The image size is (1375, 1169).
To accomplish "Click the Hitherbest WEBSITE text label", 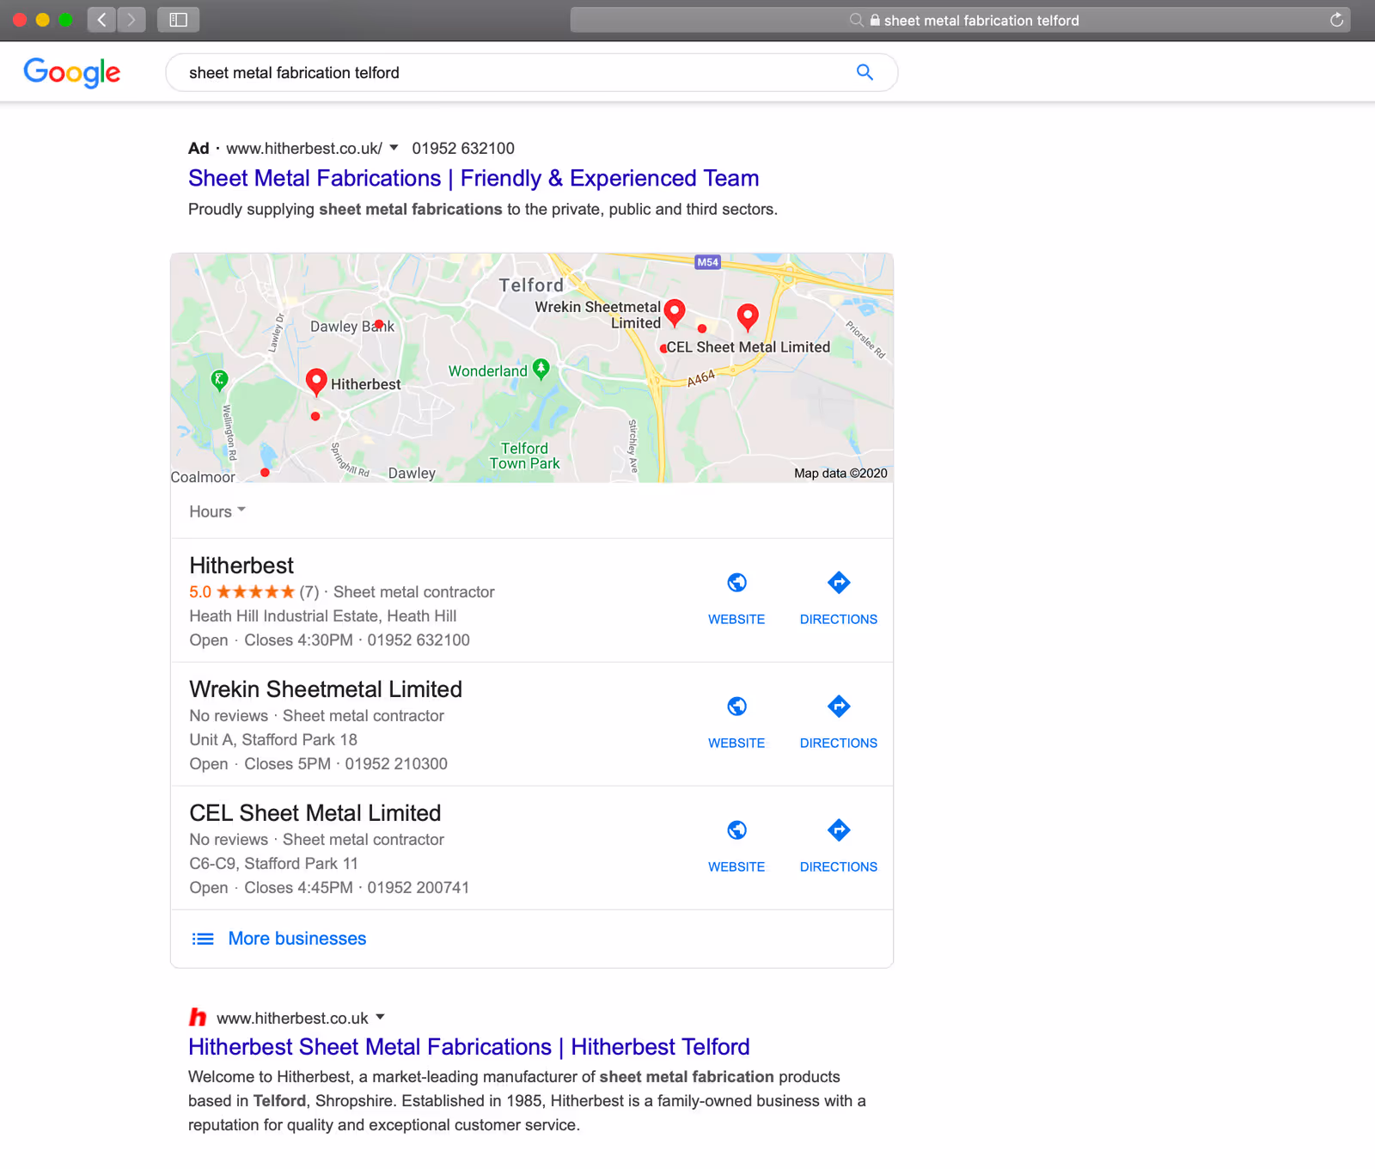I will coord(736,619).
